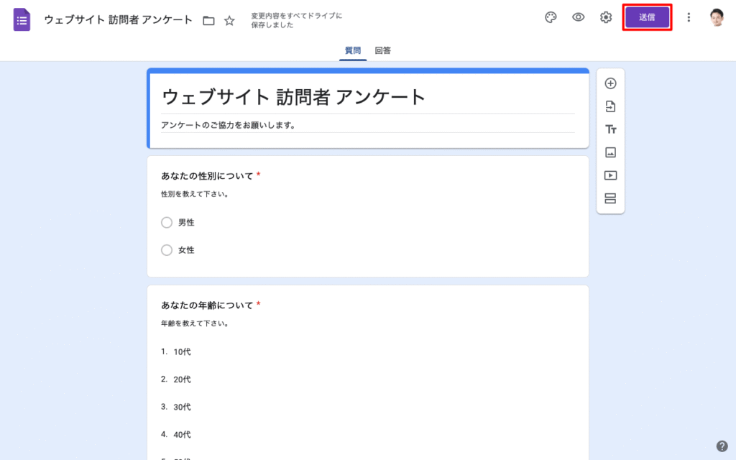Click the preview eye icon
This screenshot has width=736, height=460.
click(x=578, y=17)
